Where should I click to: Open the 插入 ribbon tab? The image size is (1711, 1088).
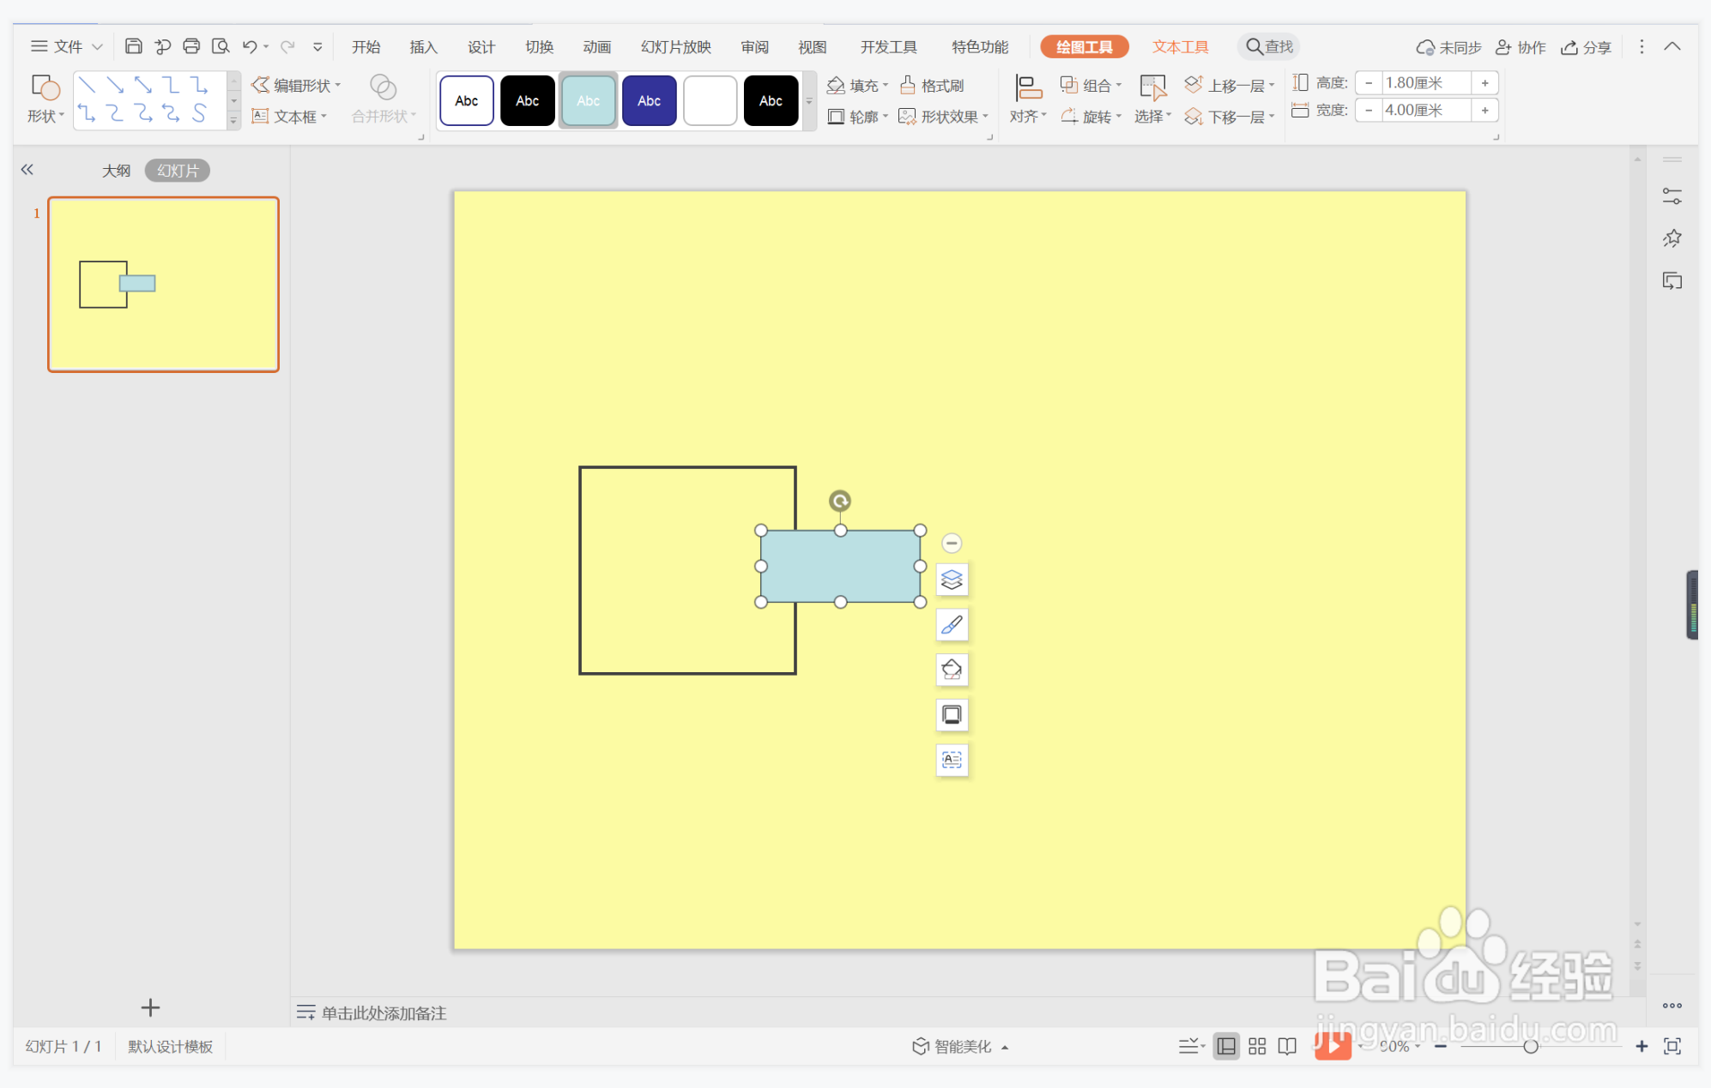(x=423, y=47)
